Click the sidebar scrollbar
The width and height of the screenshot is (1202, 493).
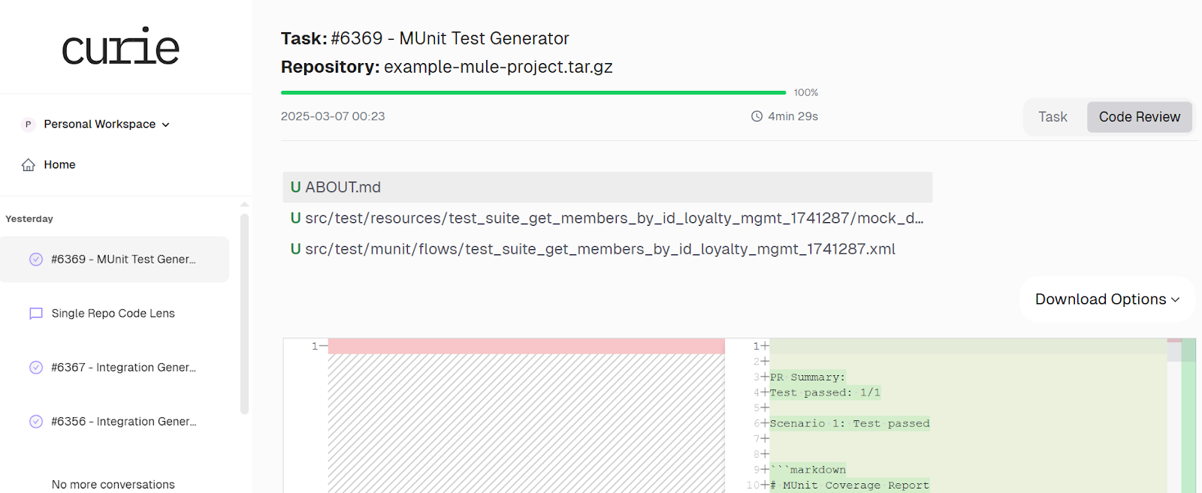click(244, 315)
